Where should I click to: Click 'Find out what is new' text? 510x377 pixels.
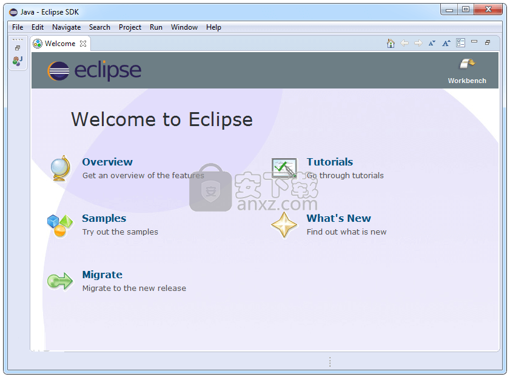coord(346,232)
